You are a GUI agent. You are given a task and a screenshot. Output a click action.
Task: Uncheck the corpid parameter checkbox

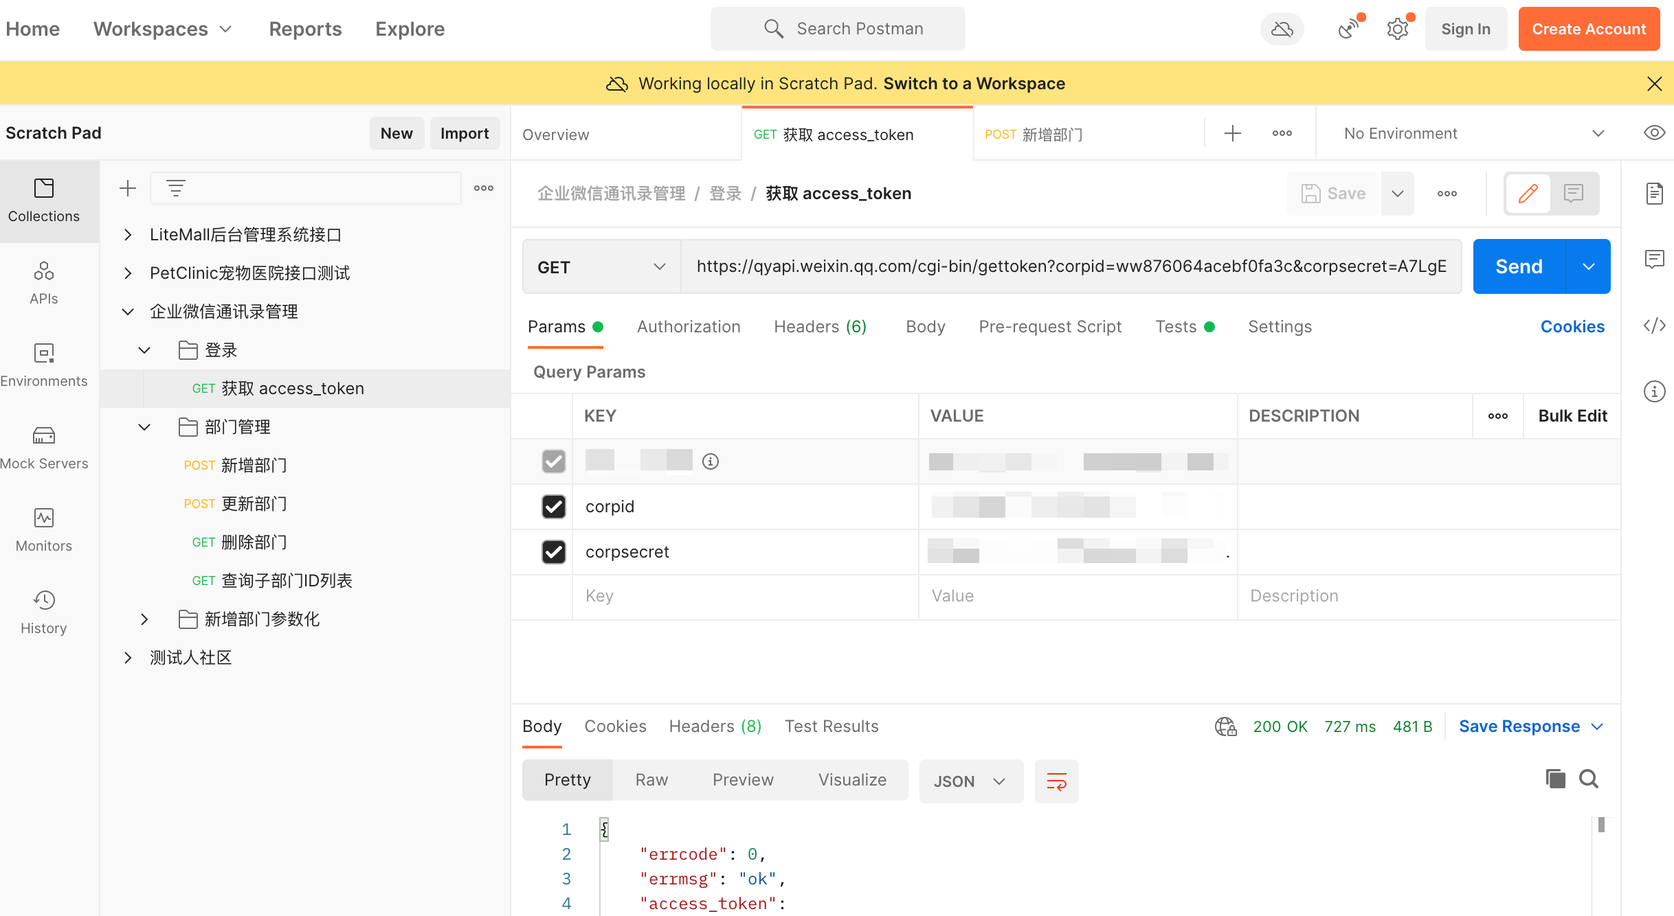[x=554, y=507]
